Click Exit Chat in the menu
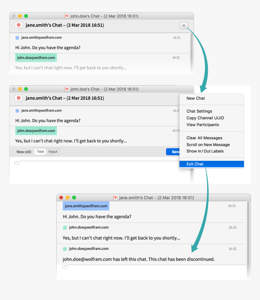The width and height of the screenshot is (260, 300). pos(195,164)
